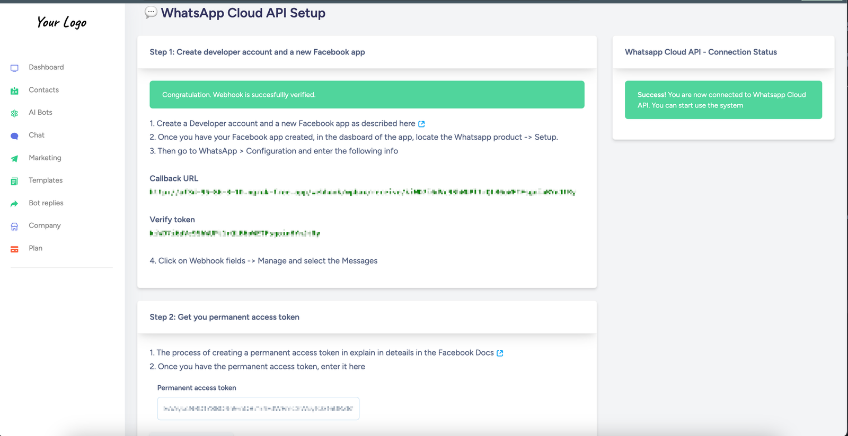848x436 pixels.
Task: Click the Templates document icon
Action: (14, 181)
